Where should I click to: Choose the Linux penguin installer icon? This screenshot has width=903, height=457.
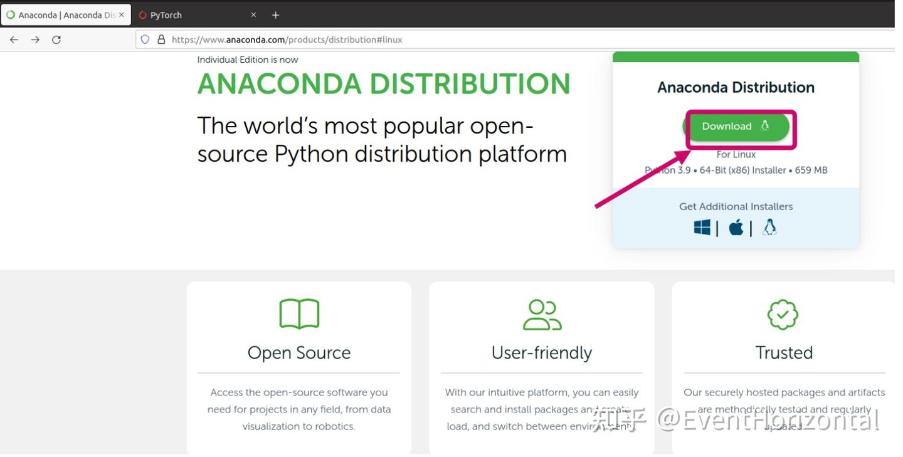(769, 227)
